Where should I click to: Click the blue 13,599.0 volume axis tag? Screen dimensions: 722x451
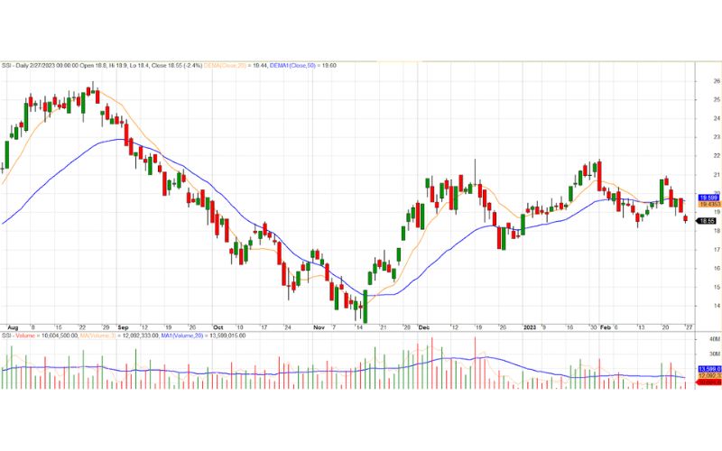709,370
